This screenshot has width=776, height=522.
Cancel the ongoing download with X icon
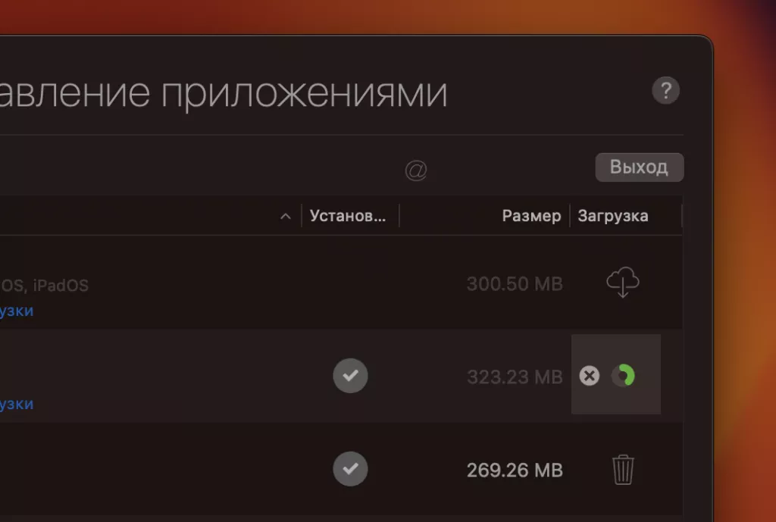(x=589, y=376)
